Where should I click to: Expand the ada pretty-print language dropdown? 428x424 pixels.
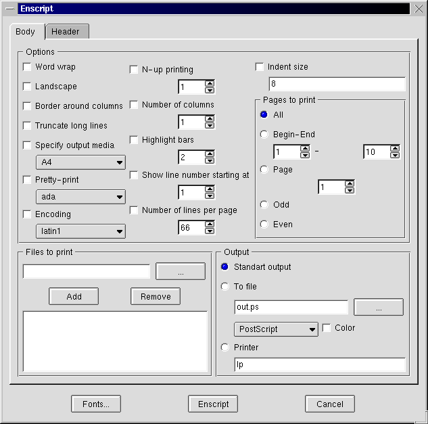pyautogui.click(x=80, y=197)
